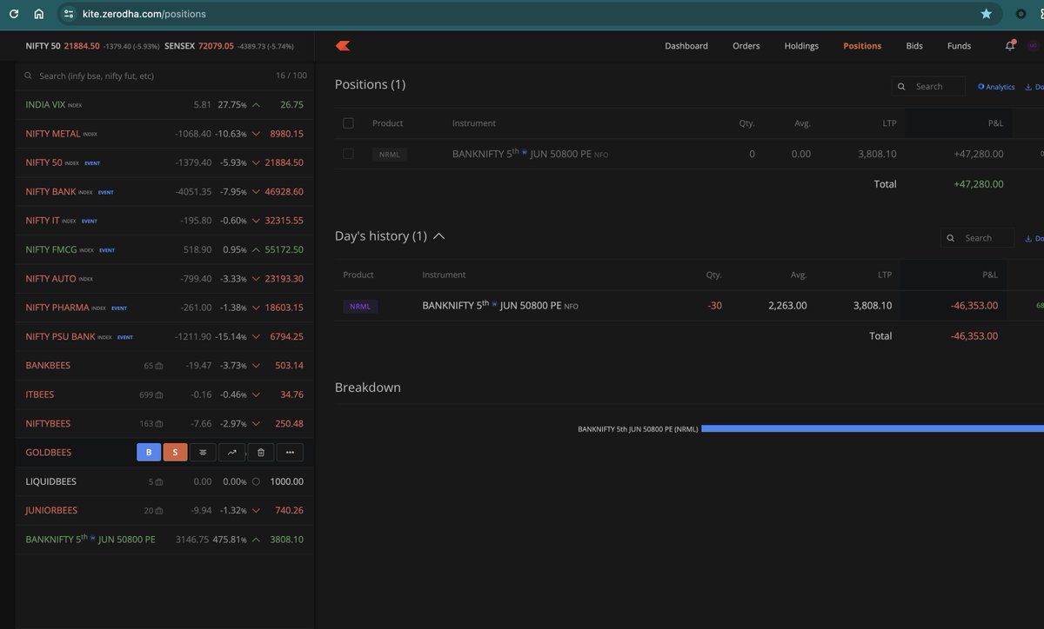Screen dimensions: 1044x629
Task: Click the down chevron on NIFTY AUTO row
Action: click(x=256, y=279)
